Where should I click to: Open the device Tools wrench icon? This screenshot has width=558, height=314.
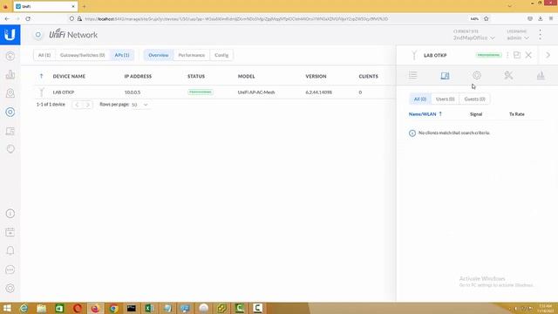[x=508, y=75]
